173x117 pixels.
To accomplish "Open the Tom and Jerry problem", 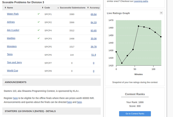I will pyautogui.click(x=14, y=63).
